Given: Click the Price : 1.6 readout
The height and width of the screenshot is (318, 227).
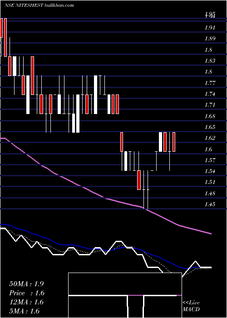Looking at the screenshot, I should [x=27, y=293].
